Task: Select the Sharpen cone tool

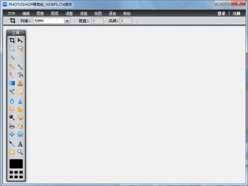Action: pyautogui.click(x=20, y=101)
